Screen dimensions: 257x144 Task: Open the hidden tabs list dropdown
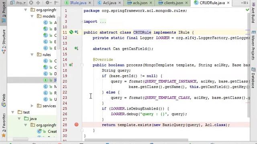245,3
